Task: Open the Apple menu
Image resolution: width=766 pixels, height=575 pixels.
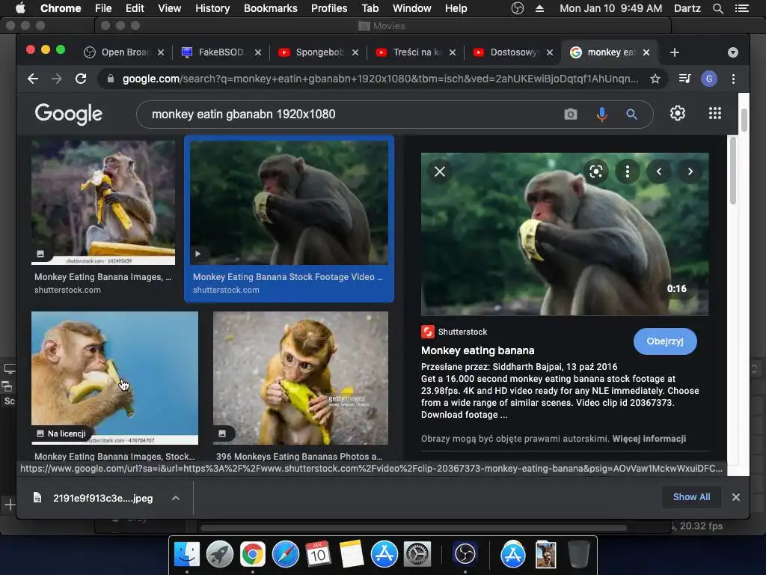Action: 20,8
